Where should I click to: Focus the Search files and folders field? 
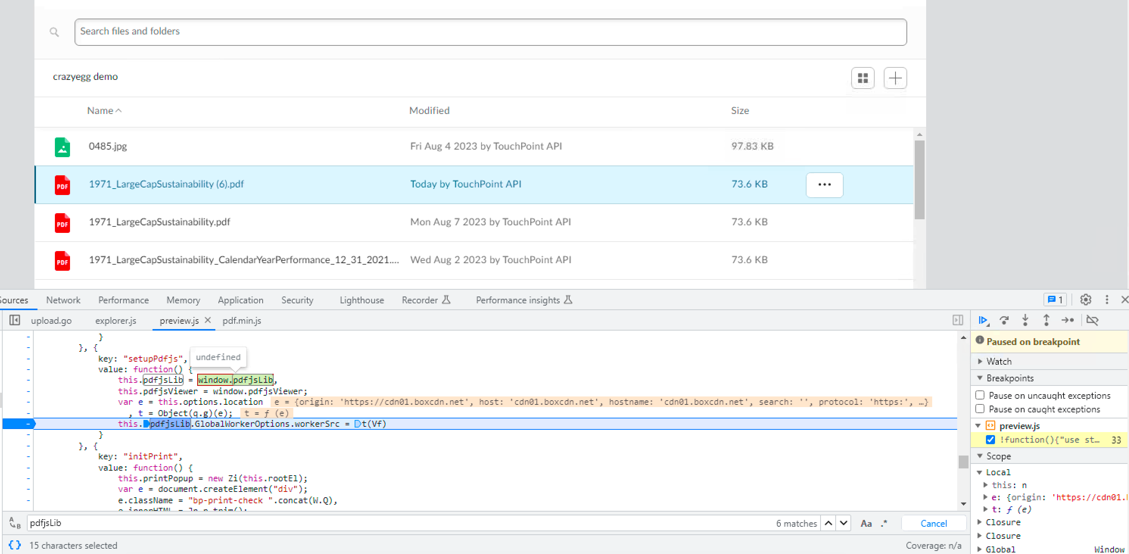(491, 32)
